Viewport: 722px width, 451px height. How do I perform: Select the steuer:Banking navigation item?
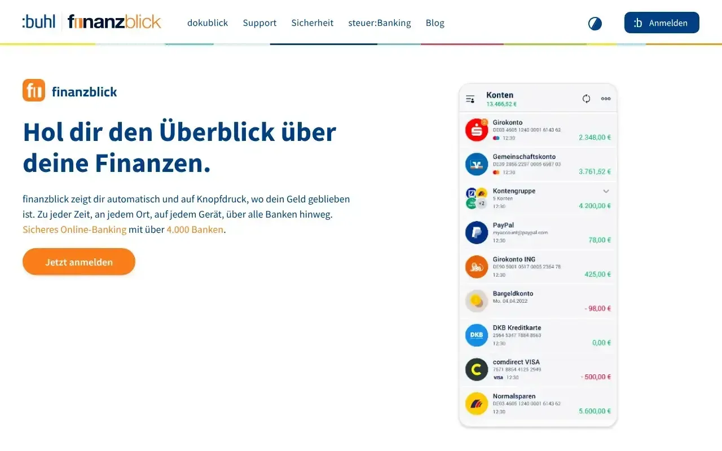[380, 23]
